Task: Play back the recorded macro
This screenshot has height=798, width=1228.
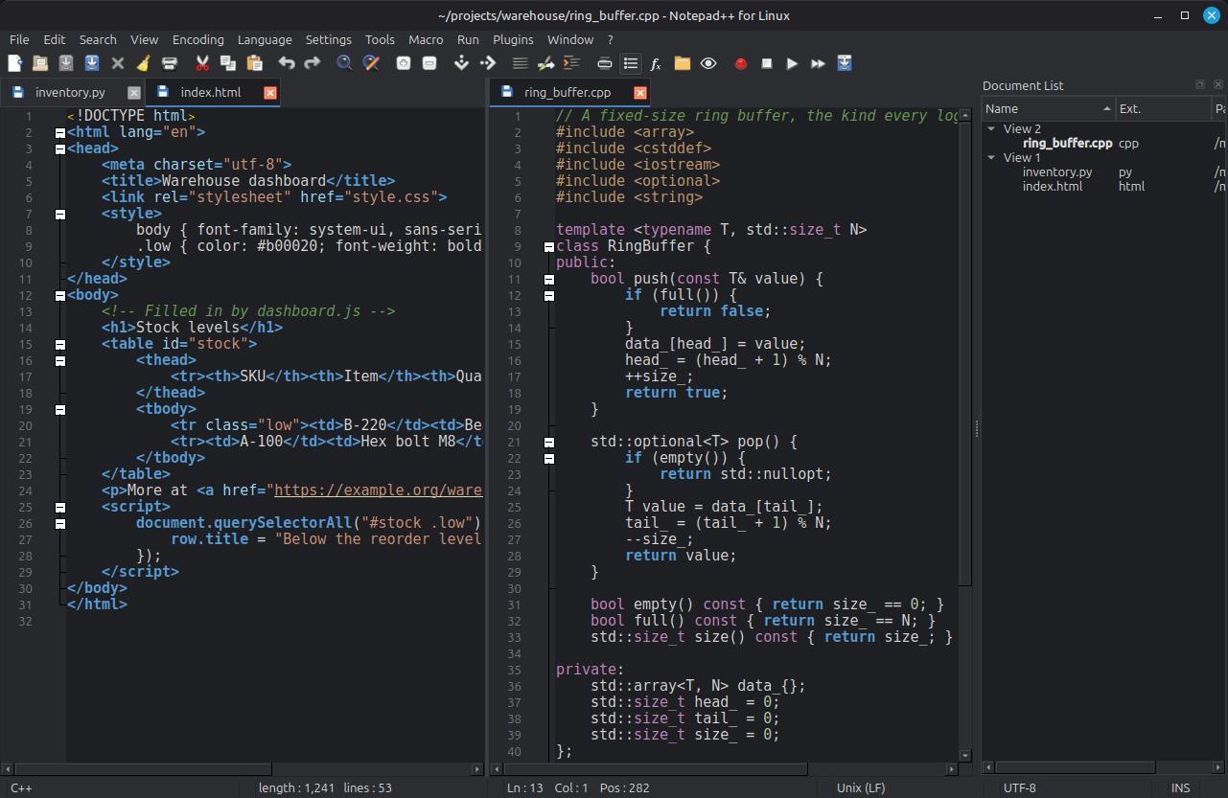Action: click(x=792, y=63)
